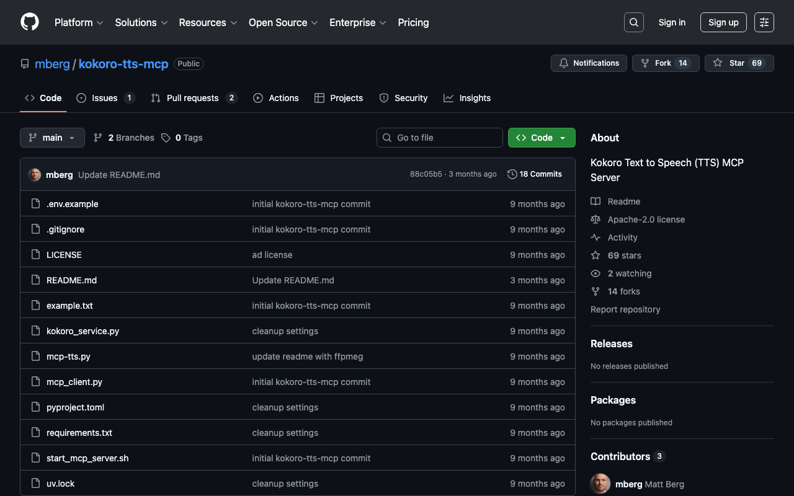Viewport: 794px width, 496px height.
Task: Click the tag icon for 0 Tags
Action: point(166,138)
